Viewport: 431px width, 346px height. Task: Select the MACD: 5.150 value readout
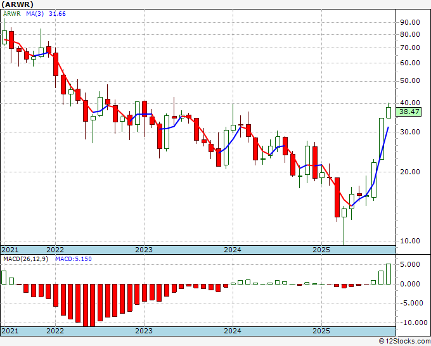pos(70,259)
